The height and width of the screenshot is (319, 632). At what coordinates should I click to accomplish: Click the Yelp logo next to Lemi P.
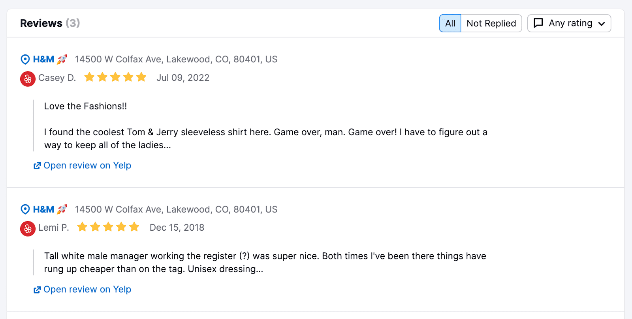[28, 229]
